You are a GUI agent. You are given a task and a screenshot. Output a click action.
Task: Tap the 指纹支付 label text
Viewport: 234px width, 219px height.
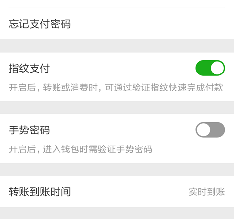pos(29,68)
